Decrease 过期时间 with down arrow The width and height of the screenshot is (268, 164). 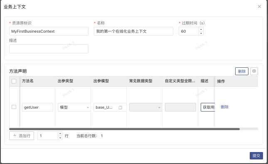coord(201,33)
